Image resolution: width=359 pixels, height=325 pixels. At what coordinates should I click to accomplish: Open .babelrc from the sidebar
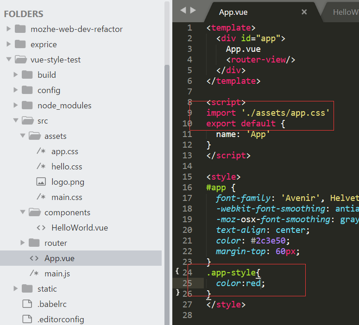tap(52, 304)
